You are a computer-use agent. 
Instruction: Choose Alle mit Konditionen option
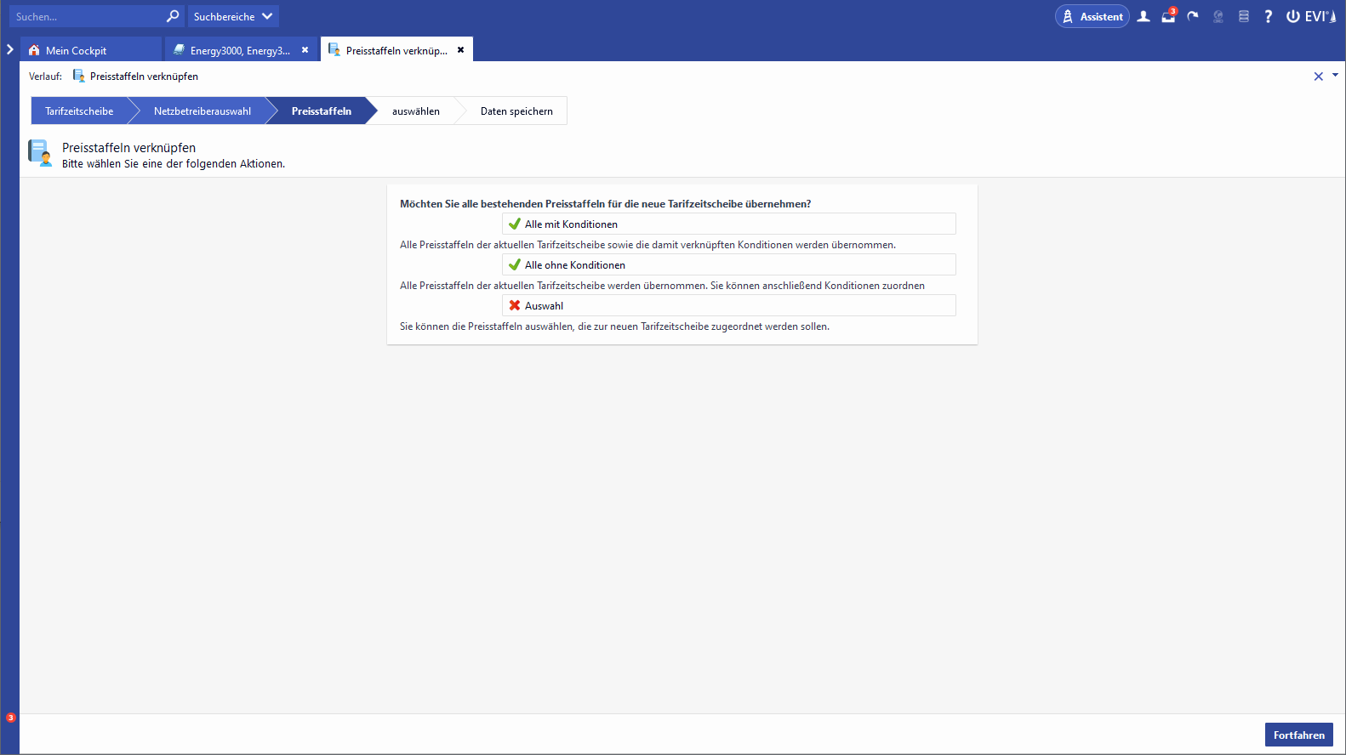[728, 224]
